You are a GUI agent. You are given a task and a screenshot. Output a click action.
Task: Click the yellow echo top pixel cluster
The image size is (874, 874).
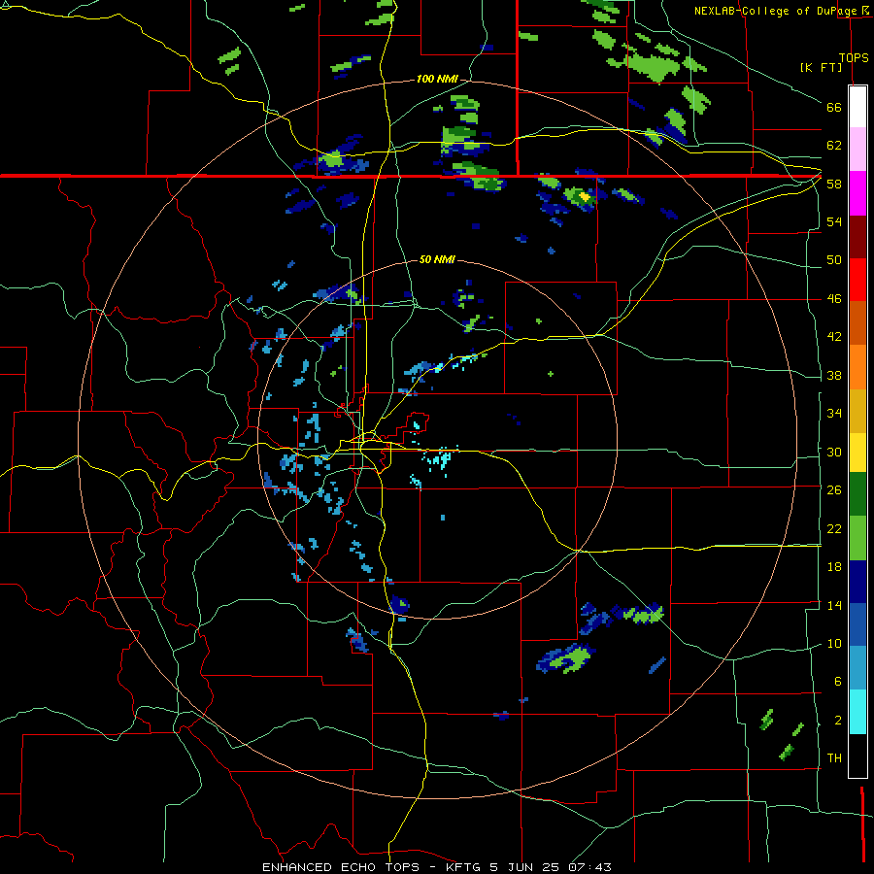click(585, 197)
